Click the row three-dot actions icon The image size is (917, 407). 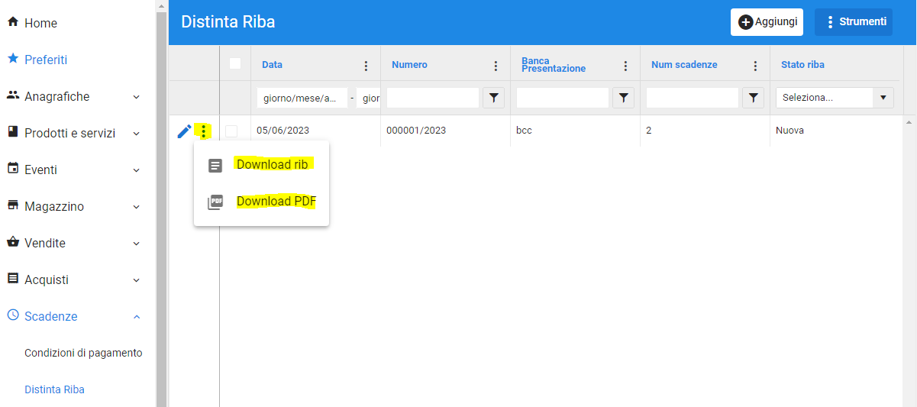pyautogui.click(x=203, y=131)
